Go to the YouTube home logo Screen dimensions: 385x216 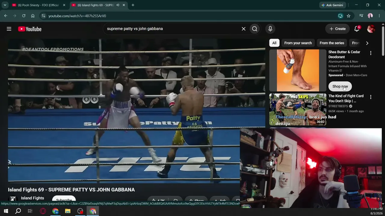[x=29, y=29]
